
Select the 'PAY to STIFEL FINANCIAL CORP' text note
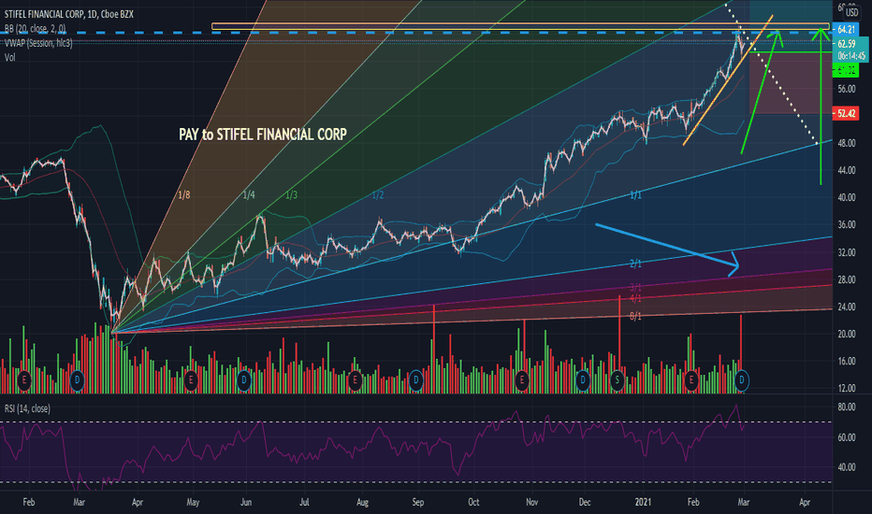coord(263,135)
